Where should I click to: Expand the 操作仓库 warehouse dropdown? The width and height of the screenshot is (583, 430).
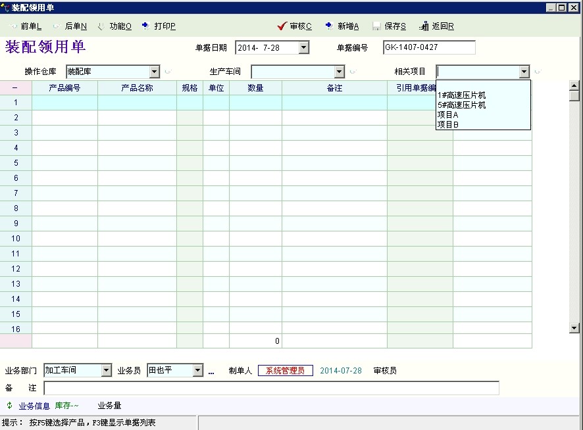tap(155, 72)
